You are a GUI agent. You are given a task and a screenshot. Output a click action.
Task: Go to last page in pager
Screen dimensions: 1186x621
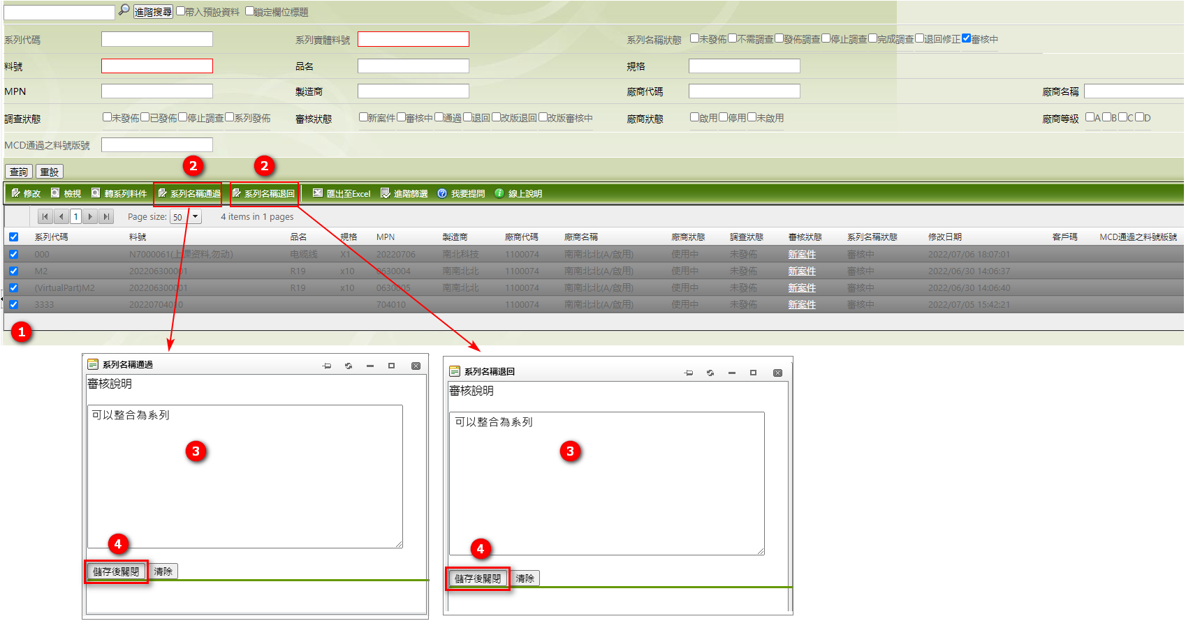tap(105, 216)
